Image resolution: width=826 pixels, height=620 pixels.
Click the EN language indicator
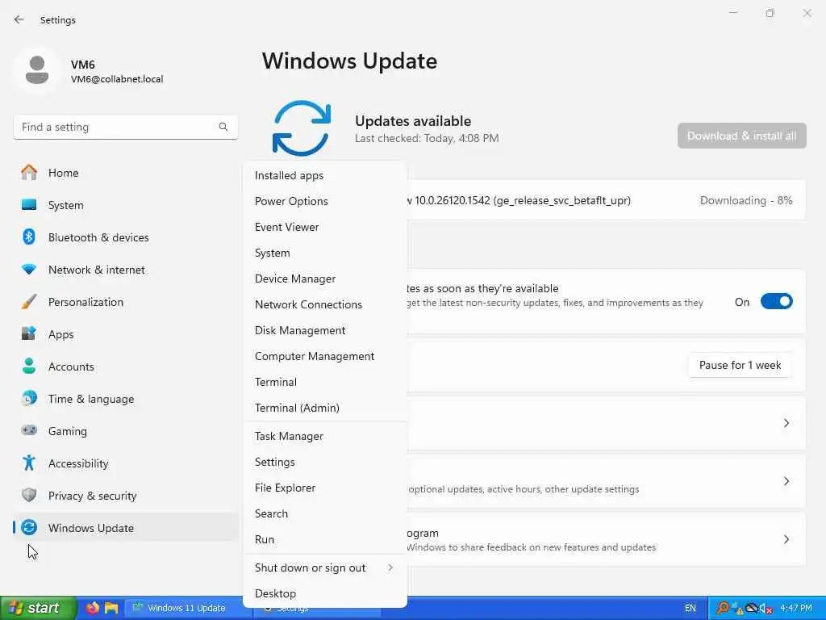click(690, 608)
